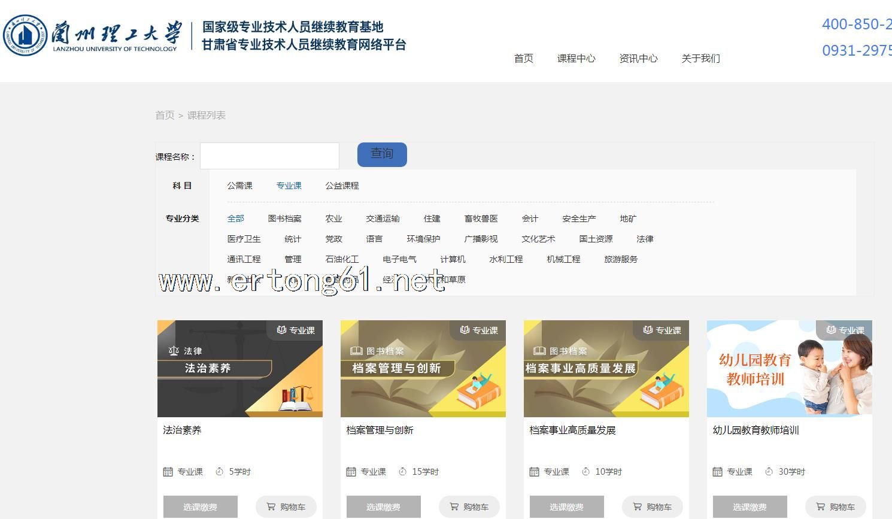Viewport: 892px width, 519px height.
Task: Click the Lanzhou University of Technology logo
Action: pos(91,35)
